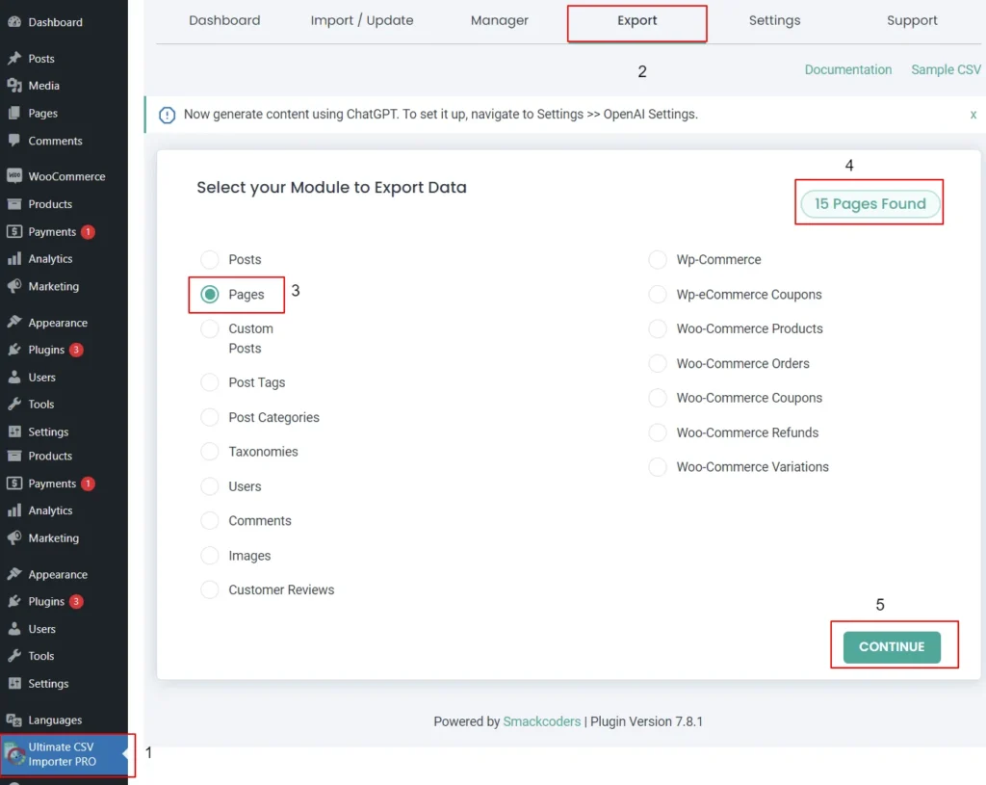Pick Woo-Commerce Coupons radio option
986x785 pixels.
pos(658,398)
